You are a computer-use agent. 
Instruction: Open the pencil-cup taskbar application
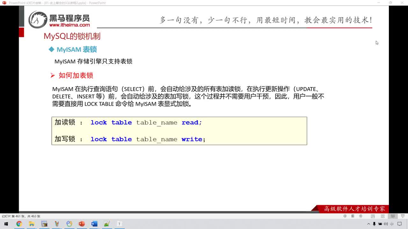click(x=57, y=224)
